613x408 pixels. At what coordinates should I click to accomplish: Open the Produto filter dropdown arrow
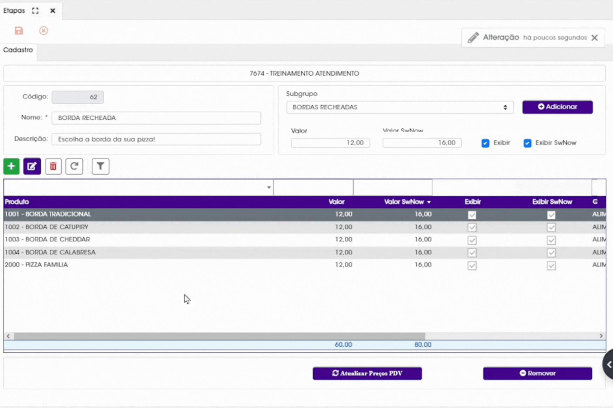pyautogui.click(x=269, y=188)
